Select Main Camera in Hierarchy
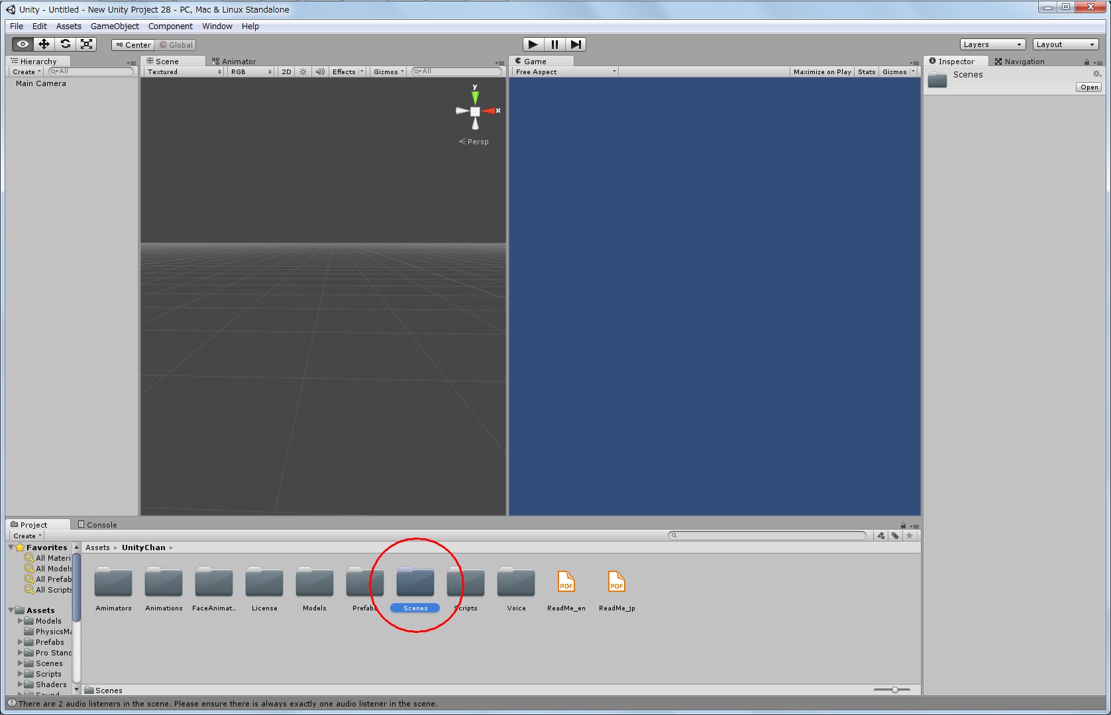The height and width of the screenshot is (715, 1111). tap(41, 83)
